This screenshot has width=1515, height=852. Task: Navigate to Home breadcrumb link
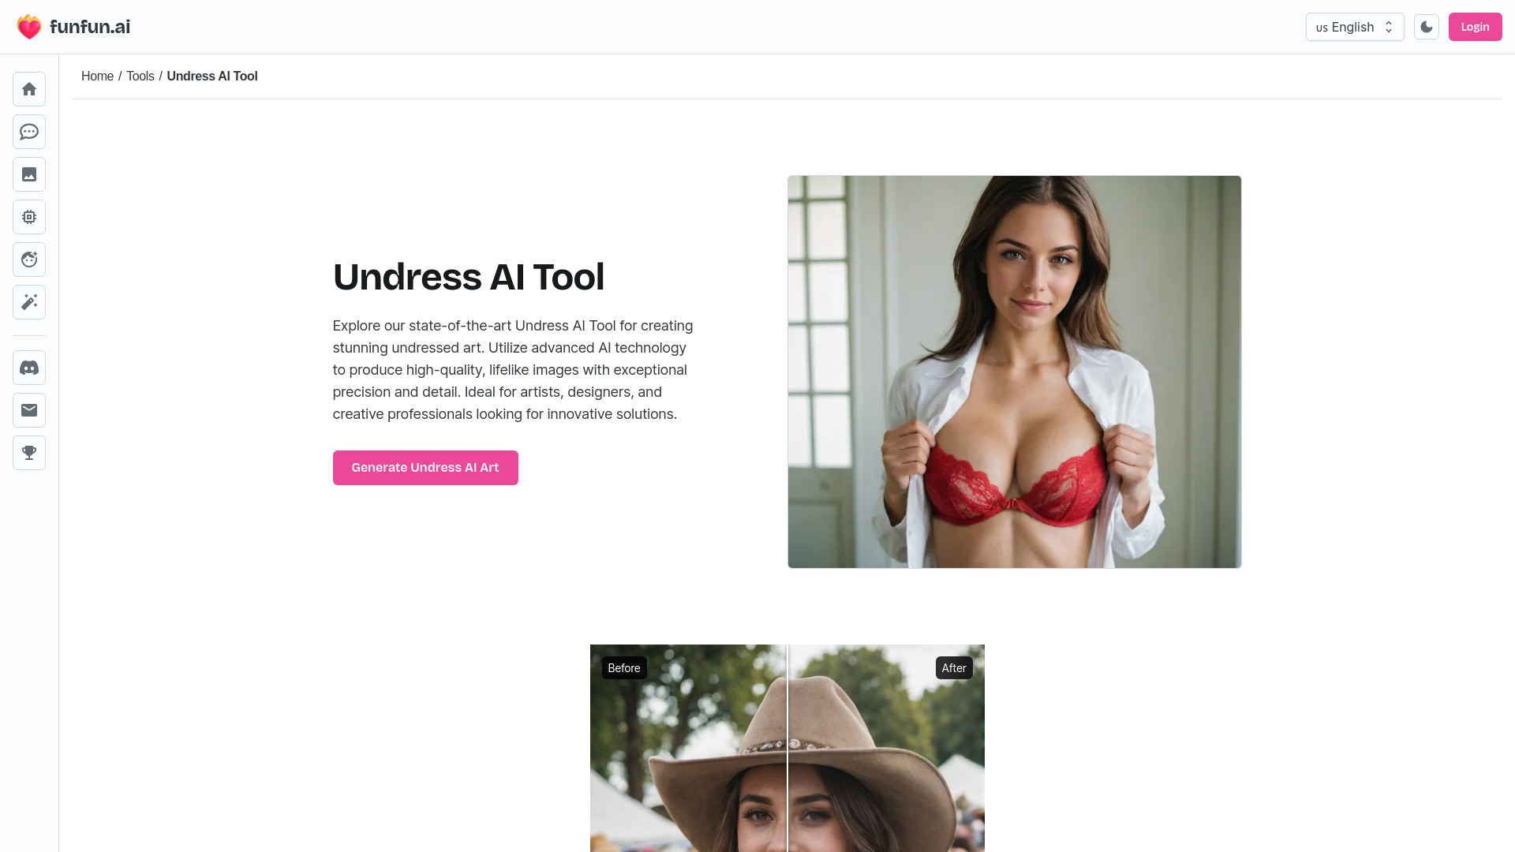point(98,76)
